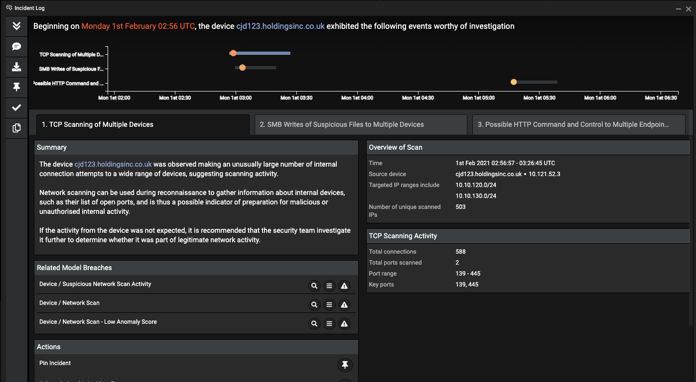Click Possible HTTP Command and chart label
The width and height of the screenshot is (696, 382).
pos(69,84)
